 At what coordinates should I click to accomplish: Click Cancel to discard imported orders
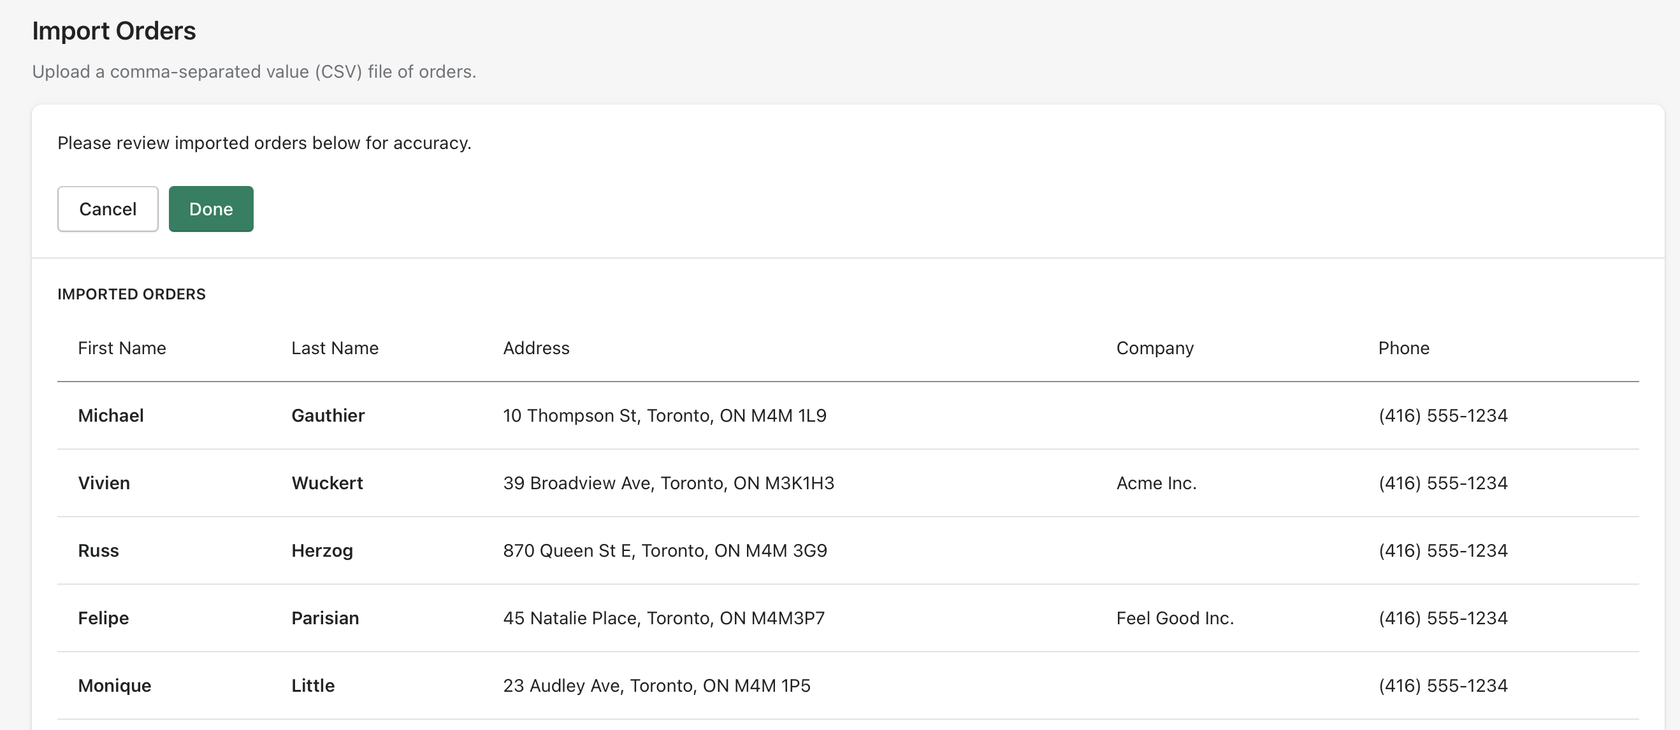pos(108,208)
